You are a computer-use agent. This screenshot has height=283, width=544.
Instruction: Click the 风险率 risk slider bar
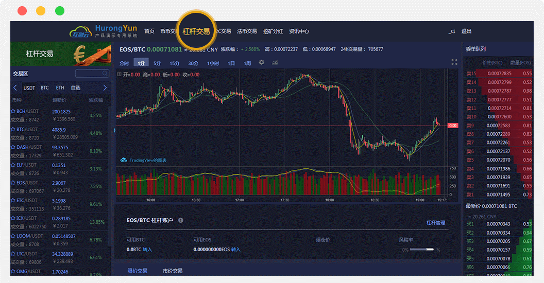[421, 250]
